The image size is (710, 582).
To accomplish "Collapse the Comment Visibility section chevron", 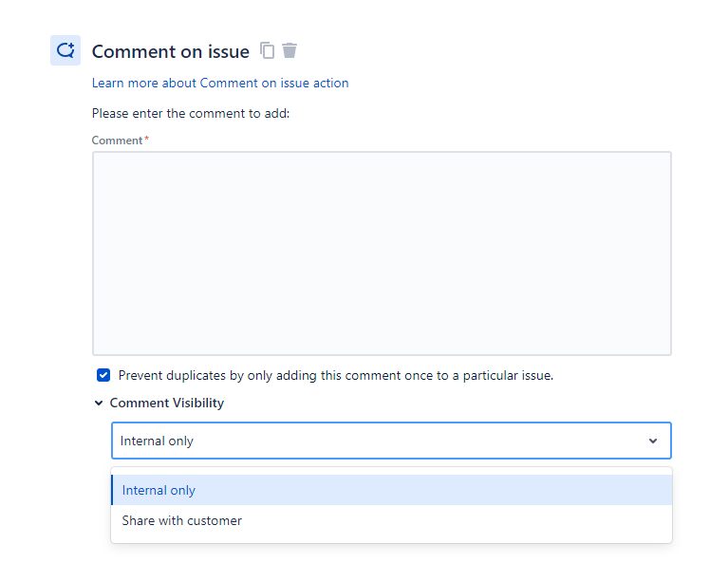I will (x=99, y=403).
